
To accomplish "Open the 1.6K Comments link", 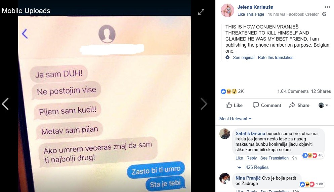I will pos(293,91).
